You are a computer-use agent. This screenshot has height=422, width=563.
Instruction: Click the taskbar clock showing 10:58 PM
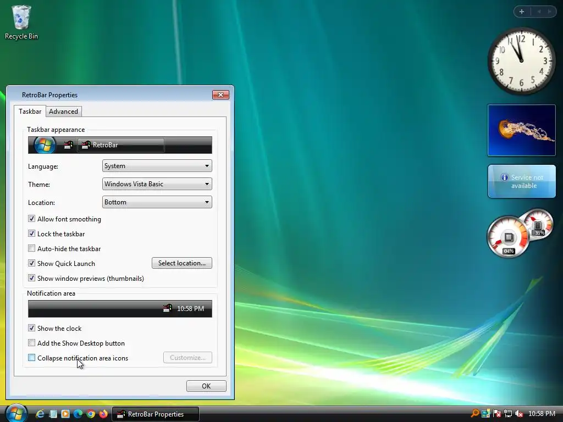click(542, 414)
